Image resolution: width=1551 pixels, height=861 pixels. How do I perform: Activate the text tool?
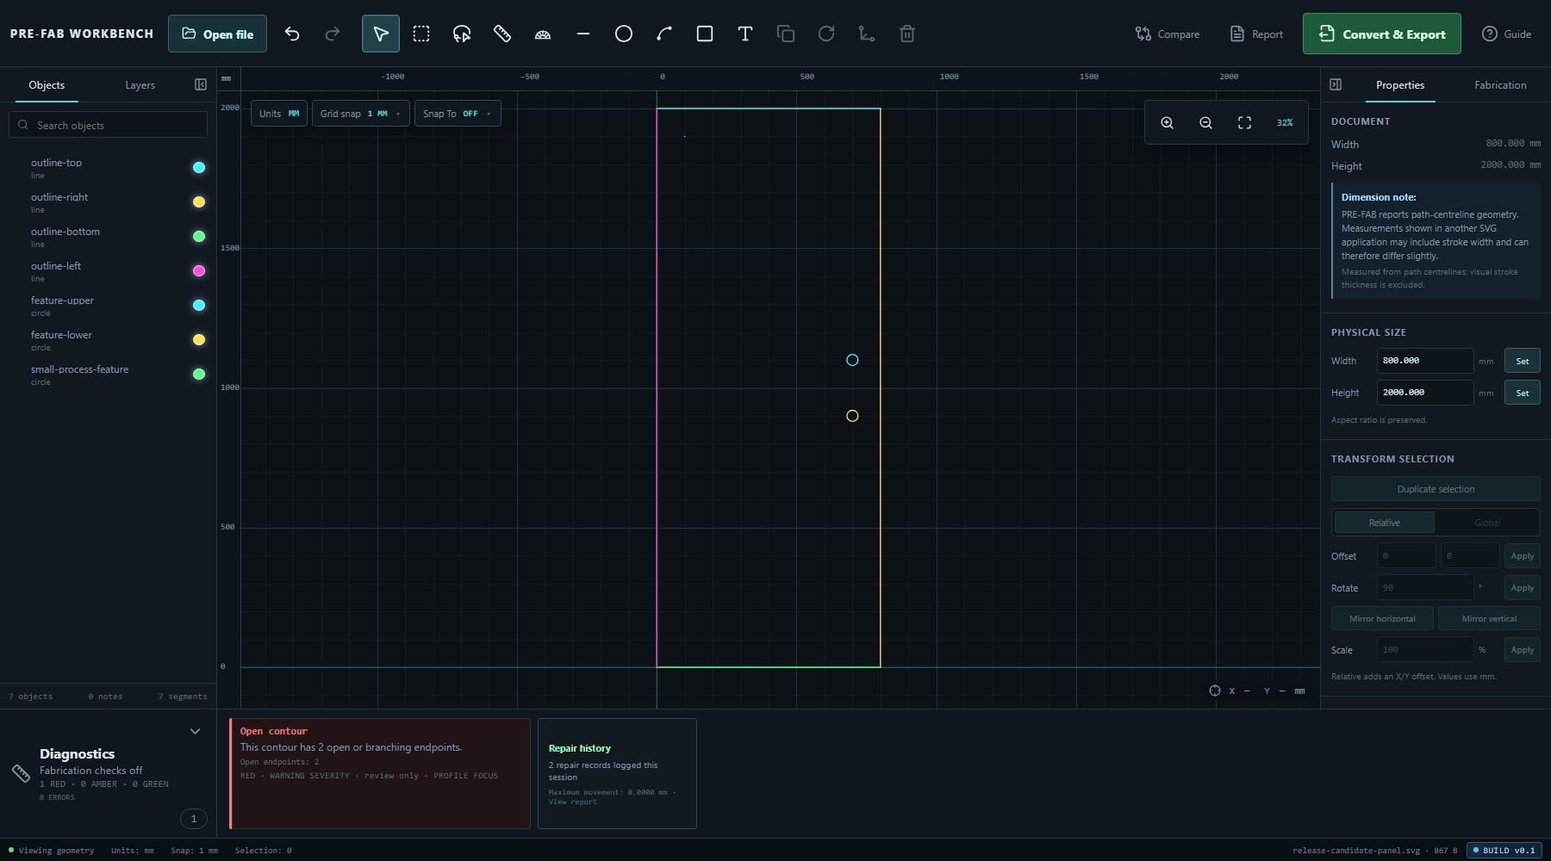pyautogui.click(x=745, y=34)
